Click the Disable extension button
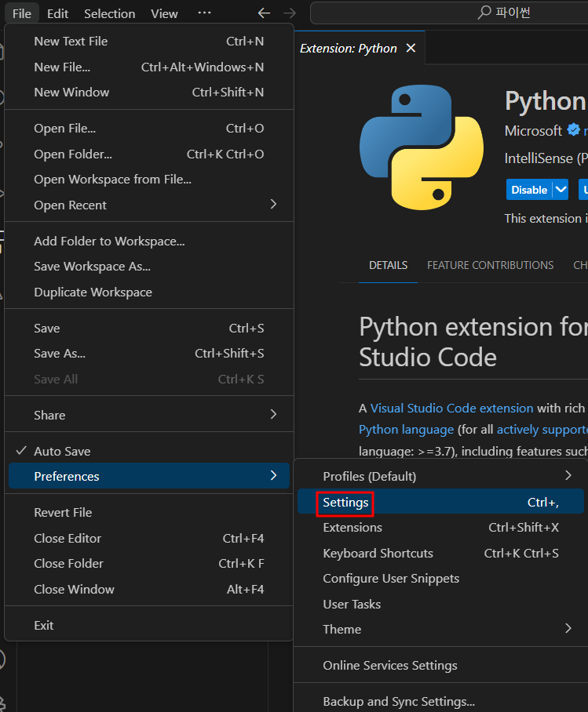This screenshot has height=712, width=588. click(529, 190)
